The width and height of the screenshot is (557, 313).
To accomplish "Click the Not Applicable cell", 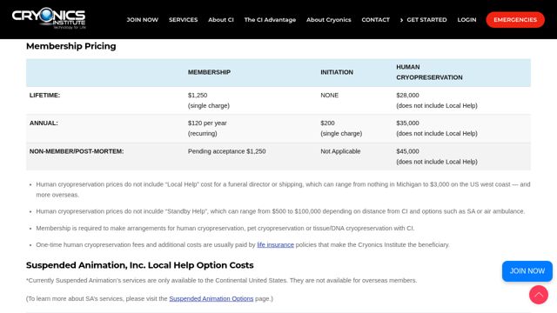I will coord(340,151).
